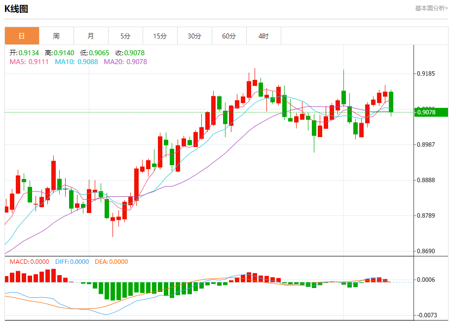Click the MACD:0.0000 indicator label
Screen dimensions: 451x321
[x=29, y=262]
